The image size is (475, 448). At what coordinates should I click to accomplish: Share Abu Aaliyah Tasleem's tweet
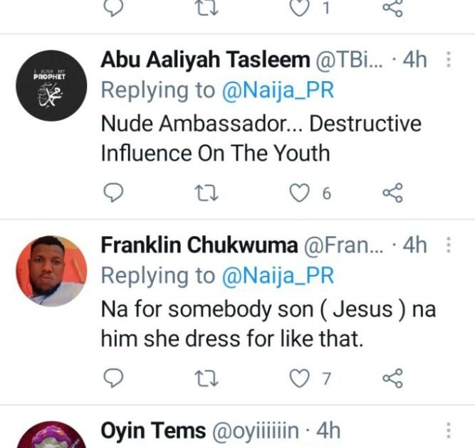[392, 192]
